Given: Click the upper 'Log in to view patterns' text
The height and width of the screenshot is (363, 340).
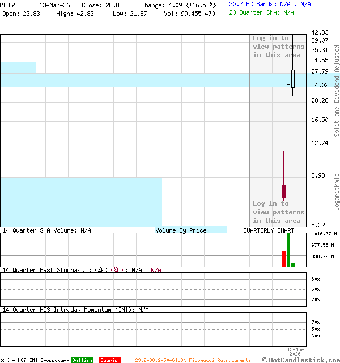Looking at the screenshot, I should (x=278, y=47).
